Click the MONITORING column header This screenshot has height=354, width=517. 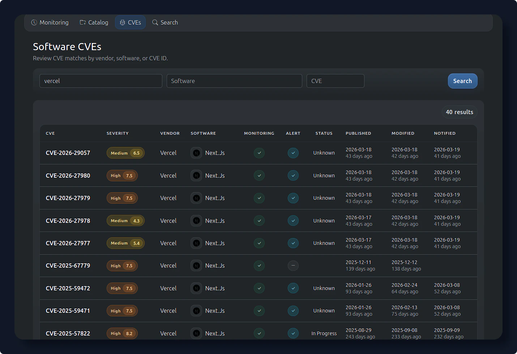(259, 133)
